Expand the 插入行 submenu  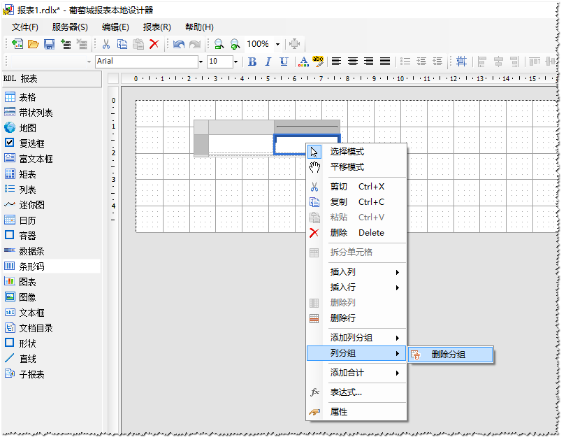click(356, 287)
